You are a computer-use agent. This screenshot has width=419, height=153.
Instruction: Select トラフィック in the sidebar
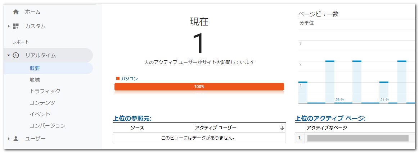(45, 91)
